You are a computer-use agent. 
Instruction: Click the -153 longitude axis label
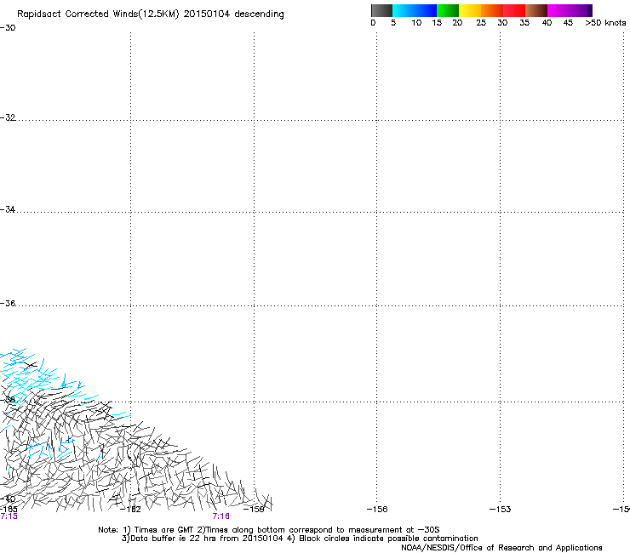click(x=501, y=510)
